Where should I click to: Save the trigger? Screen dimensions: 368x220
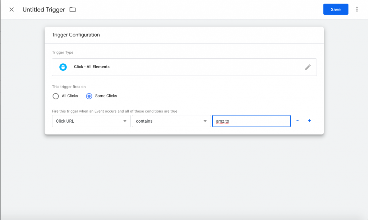(336, 9)
